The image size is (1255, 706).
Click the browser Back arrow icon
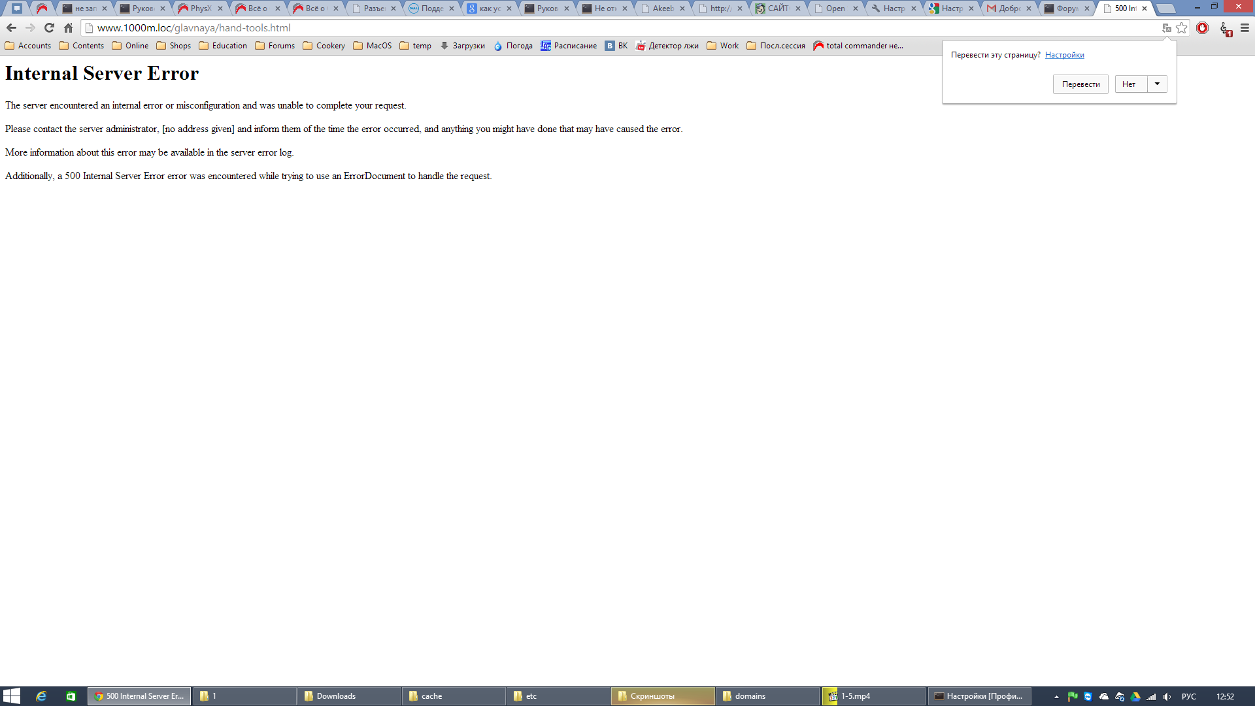11,28
